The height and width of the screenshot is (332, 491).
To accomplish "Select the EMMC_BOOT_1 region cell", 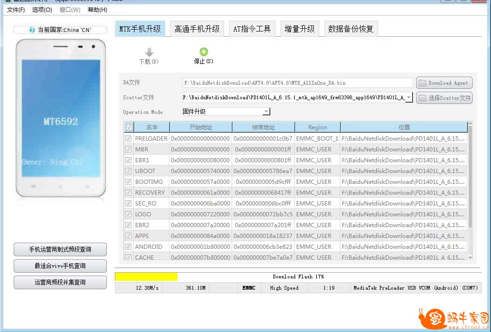I will 317,139.
